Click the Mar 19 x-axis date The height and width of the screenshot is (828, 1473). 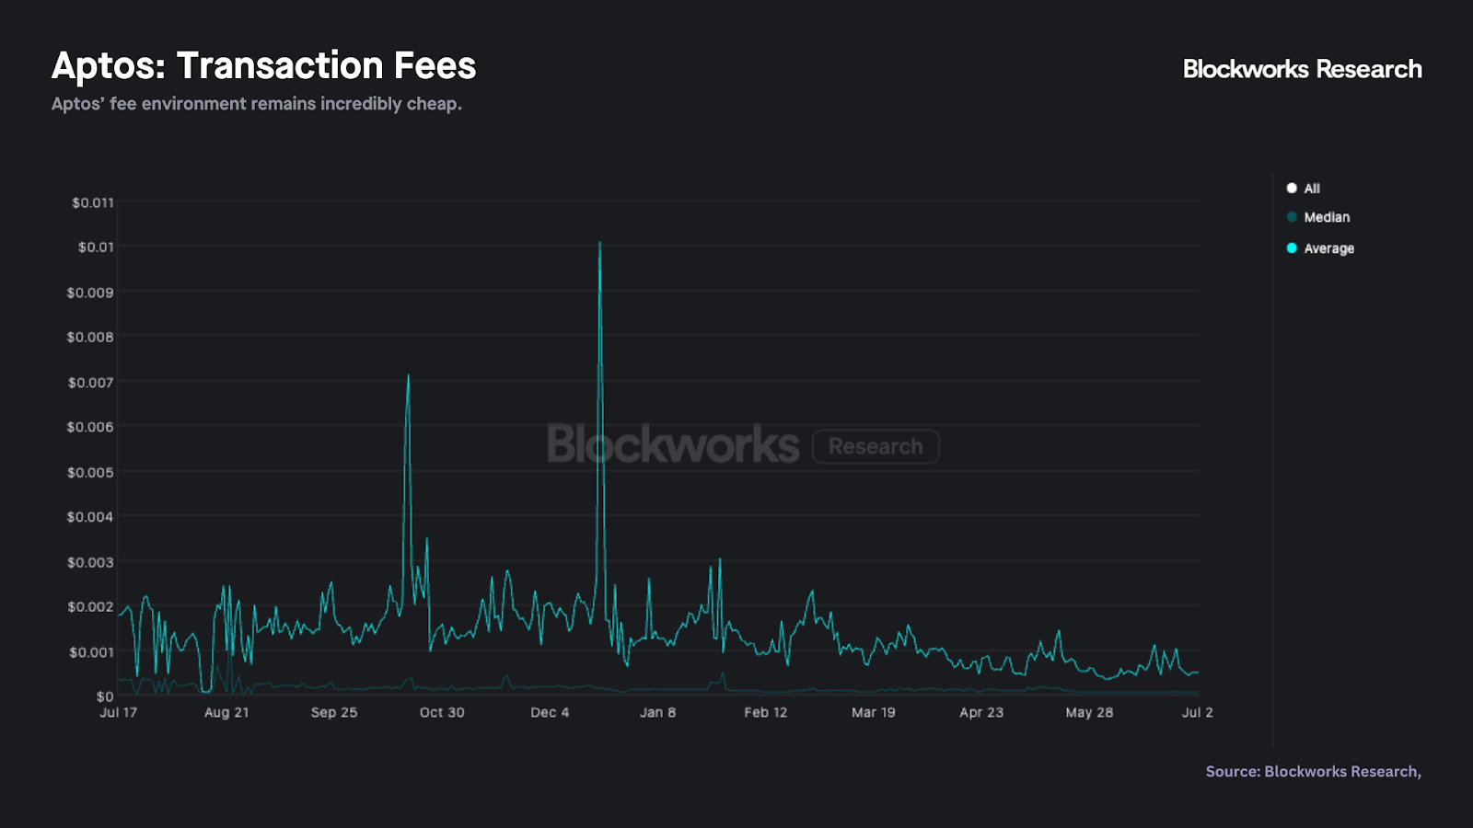point(874,712)
